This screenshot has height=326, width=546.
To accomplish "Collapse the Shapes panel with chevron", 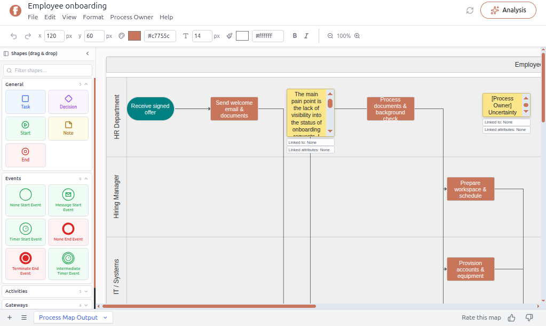I will pyautogui.click(x=88, y=53).
